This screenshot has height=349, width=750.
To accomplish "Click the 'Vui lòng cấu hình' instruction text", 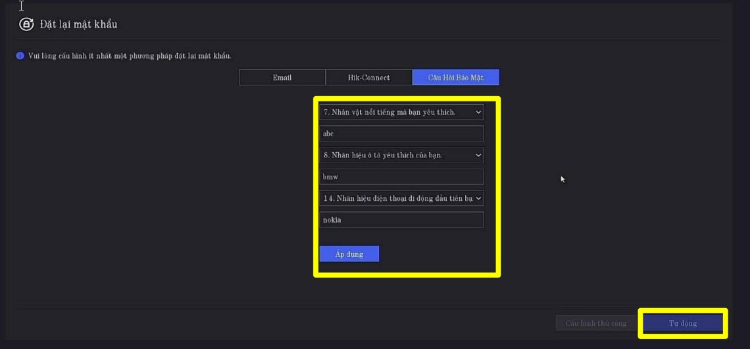I will tap(130, 56).
